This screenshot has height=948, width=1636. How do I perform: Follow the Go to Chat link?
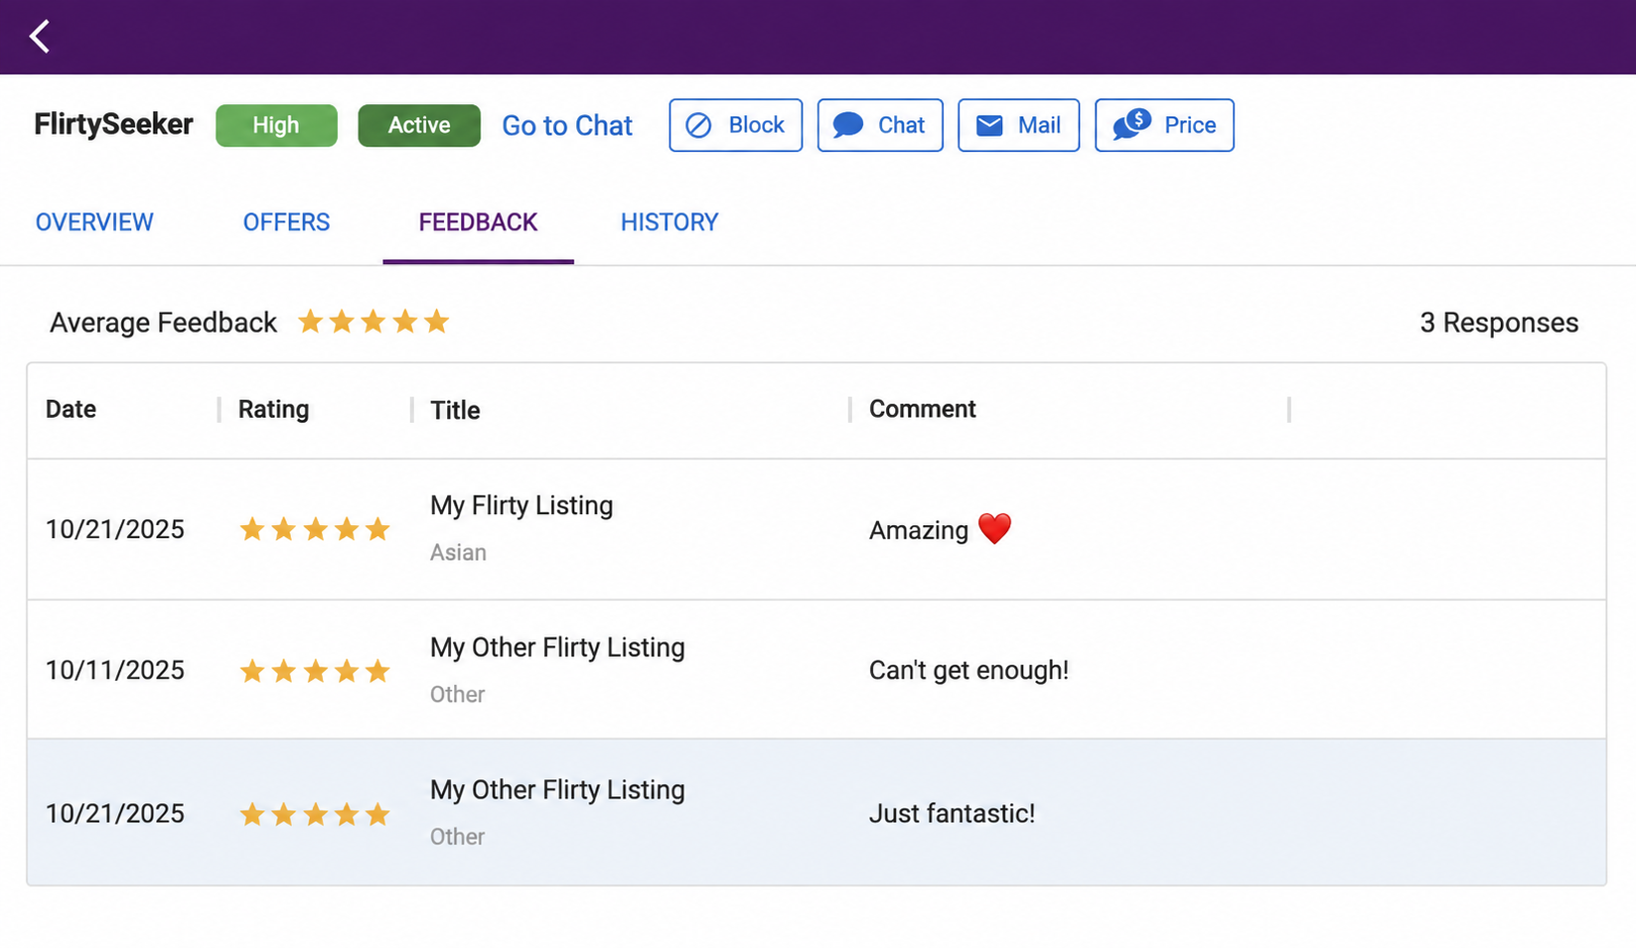click(567, 126)
